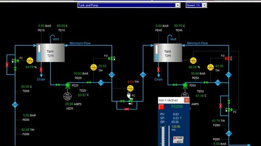Image resolution: width=261 pixels, height=146 pixels.
Task: Open the LC level controller beside Tank T210
Action: [x=30, y=60]
